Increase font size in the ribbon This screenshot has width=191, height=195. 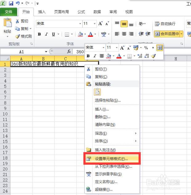[100, 23]
